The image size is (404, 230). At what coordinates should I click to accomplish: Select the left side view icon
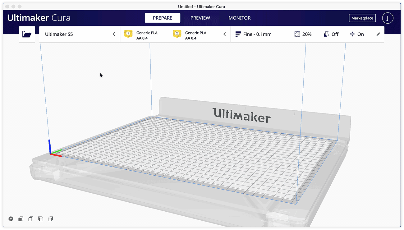pyautogui.click(x=41, y=219)
